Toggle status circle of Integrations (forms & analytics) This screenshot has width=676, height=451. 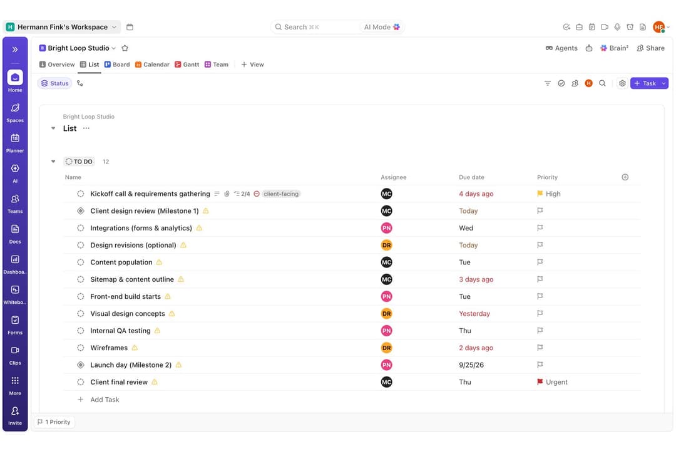[81, 228]
